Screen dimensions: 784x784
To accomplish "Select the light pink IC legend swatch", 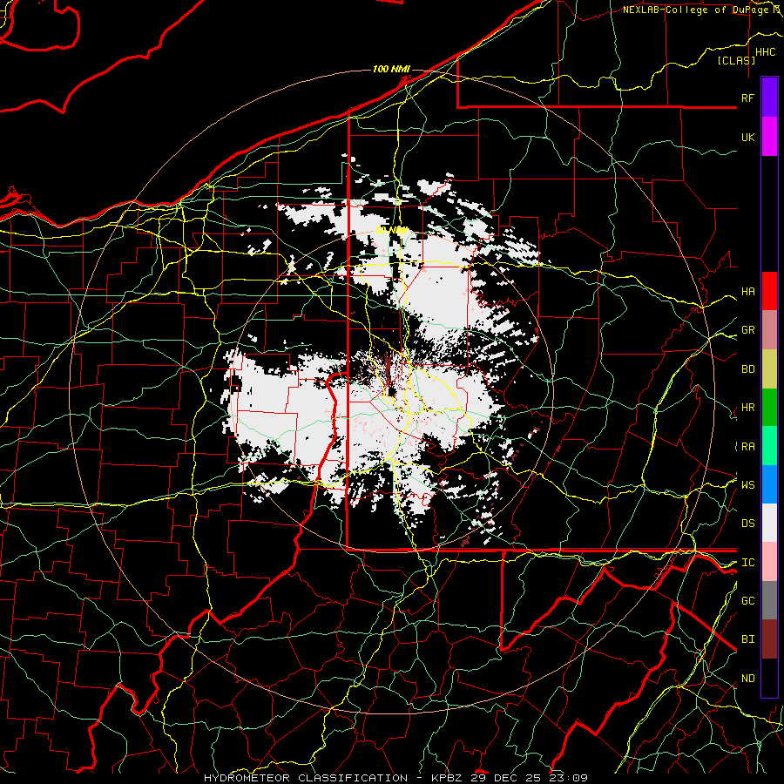I will 769,562.
